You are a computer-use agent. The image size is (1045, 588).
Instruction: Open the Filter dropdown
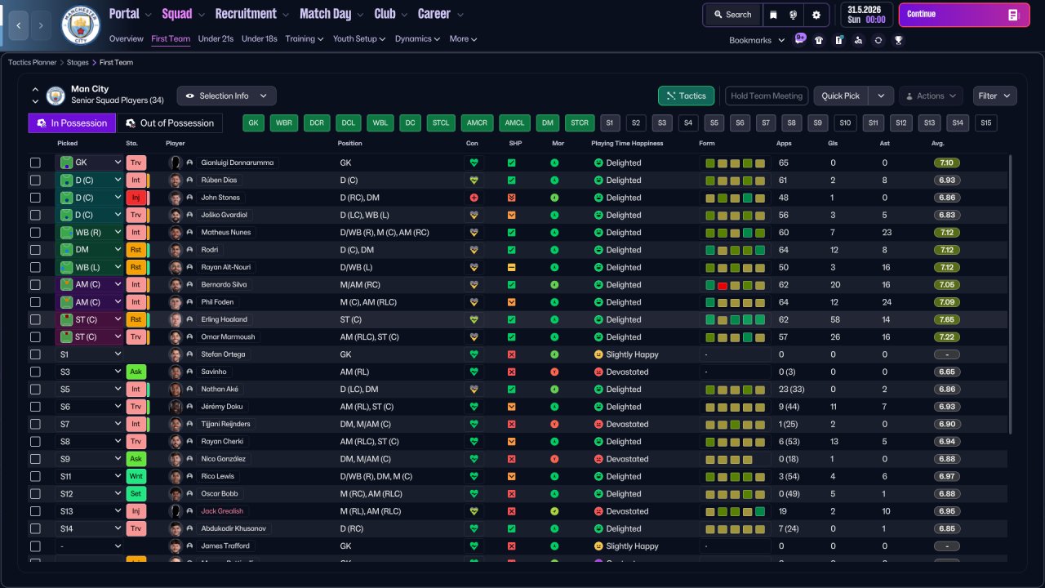point(994,96)
